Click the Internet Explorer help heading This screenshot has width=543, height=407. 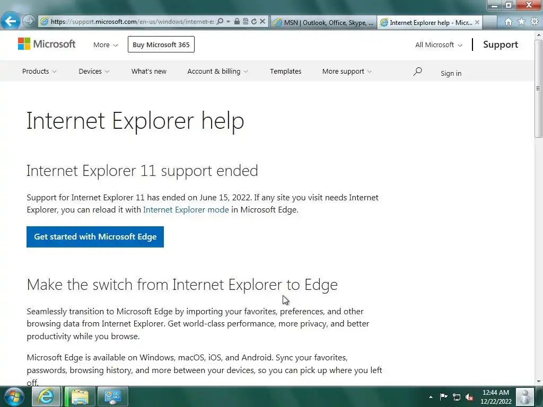point(135,121)
